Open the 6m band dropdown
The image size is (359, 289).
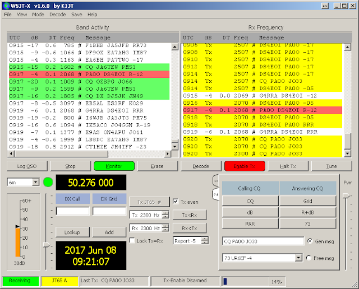pos(35,182)
